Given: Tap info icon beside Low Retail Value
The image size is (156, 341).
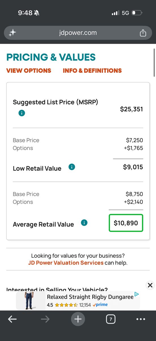Looking at the screenshot, I should [72, 167].
